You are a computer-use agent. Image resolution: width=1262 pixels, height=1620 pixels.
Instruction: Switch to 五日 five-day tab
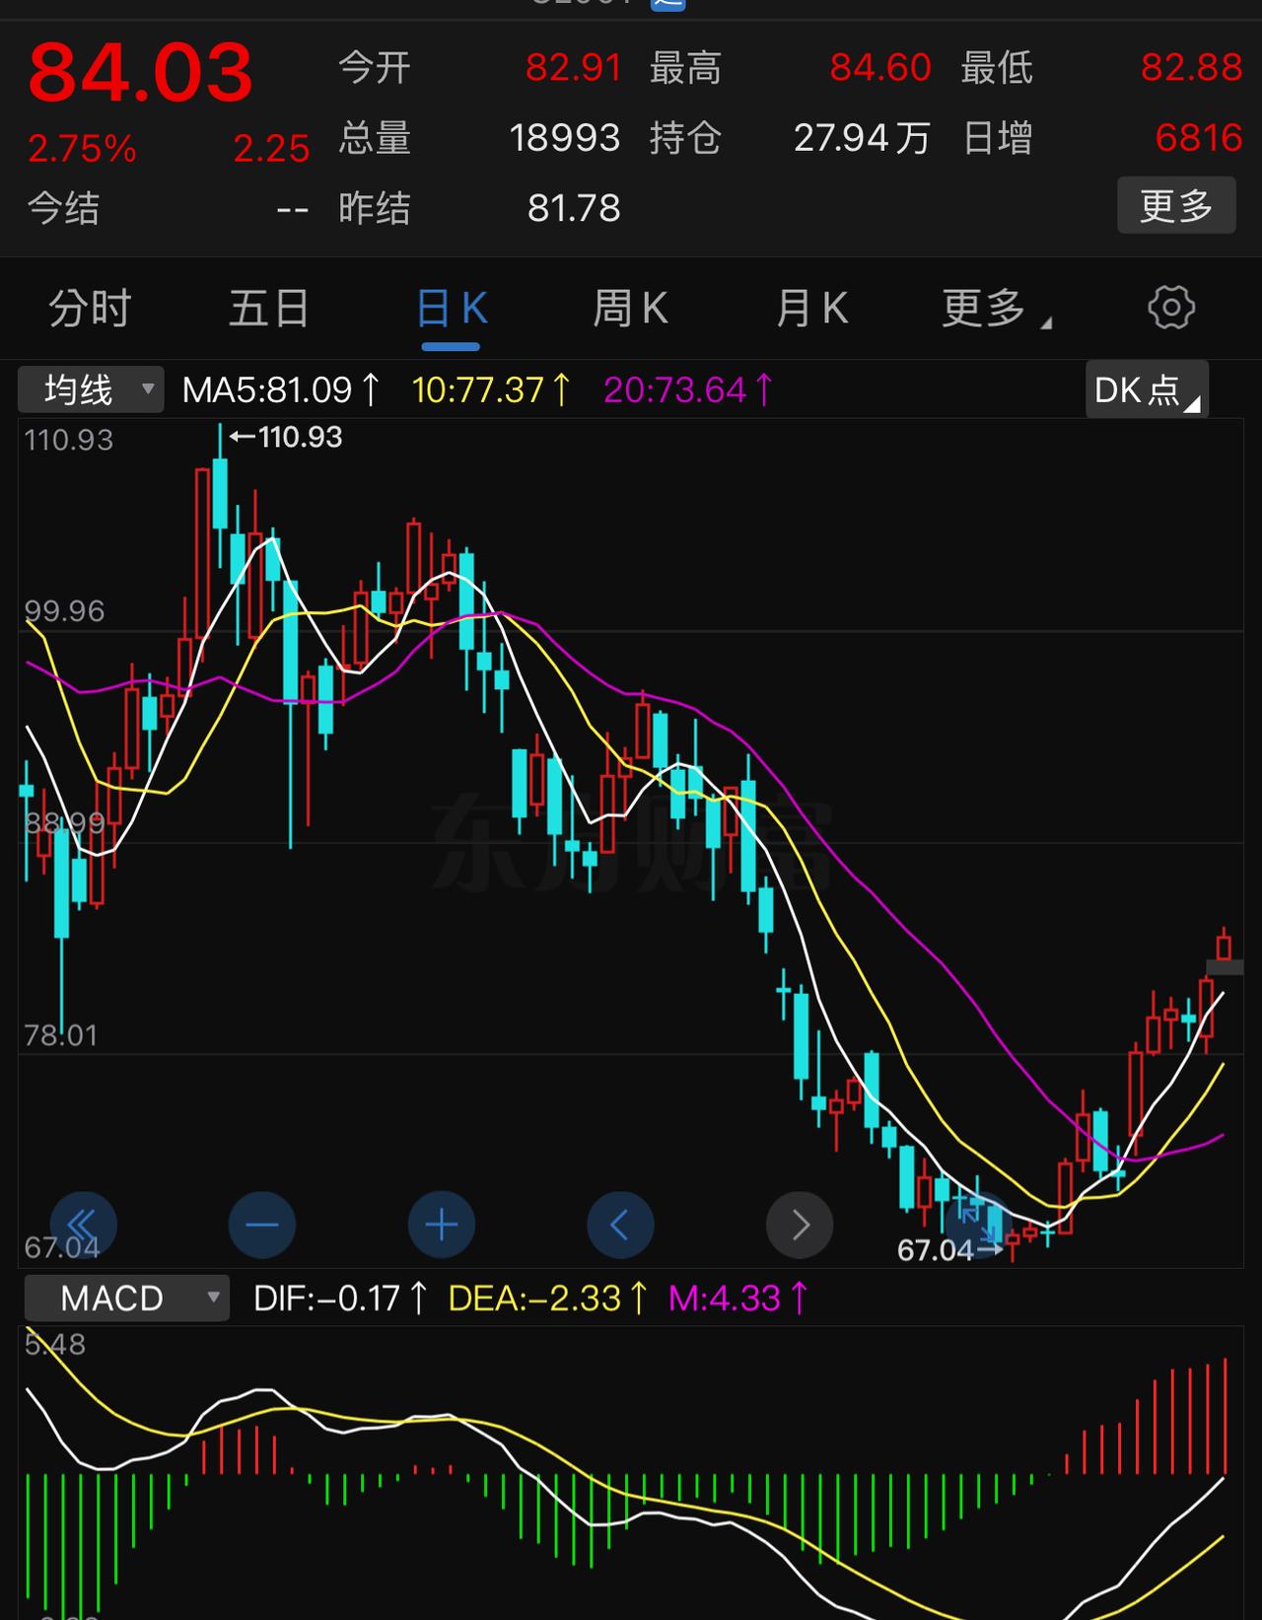[269, 309]
